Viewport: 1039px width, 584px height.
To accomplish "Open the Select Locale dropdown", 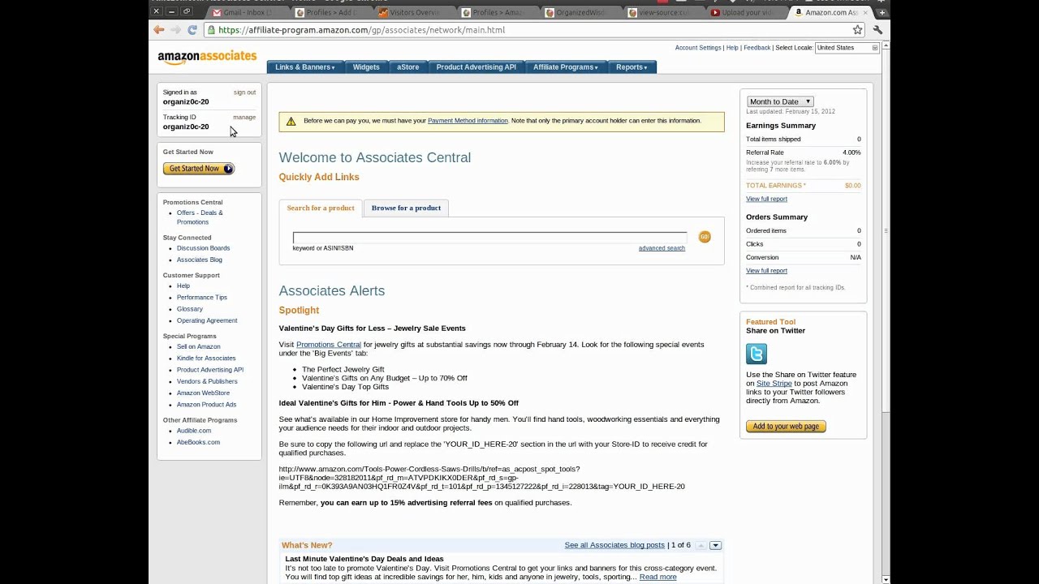I will pos(847,48).
